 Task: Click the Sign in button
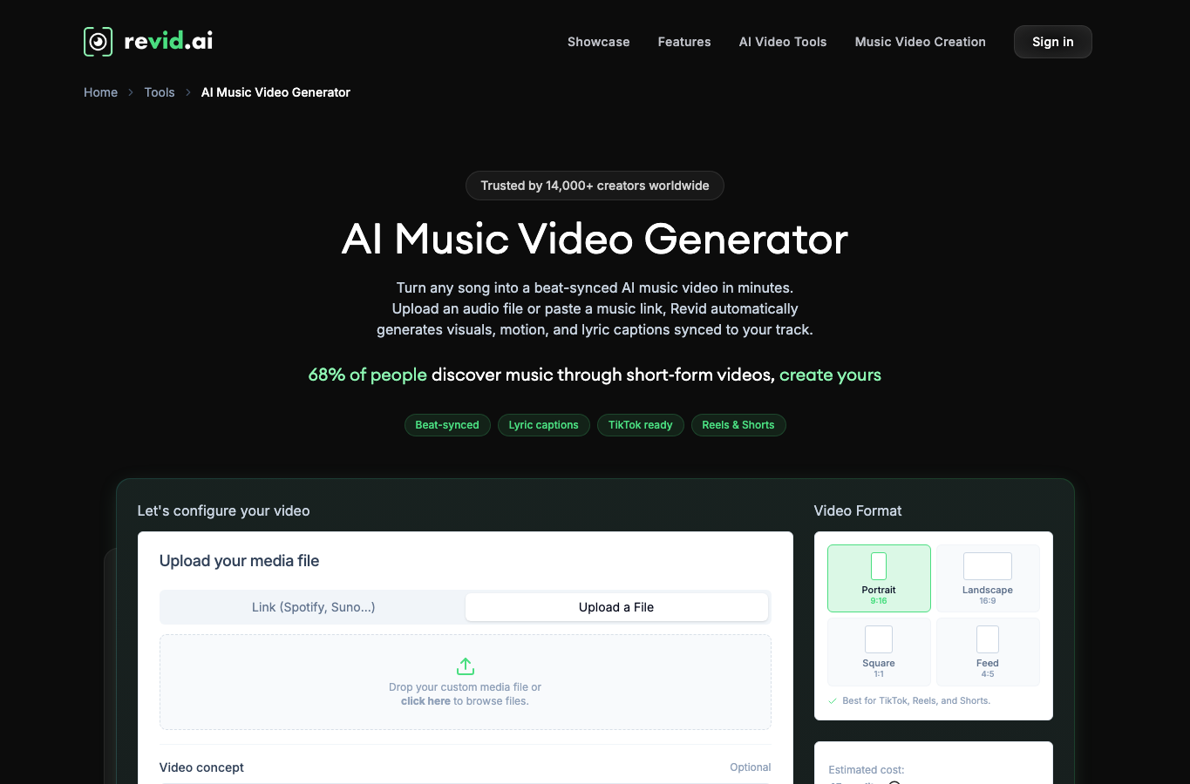click(x=1053, y=42)
